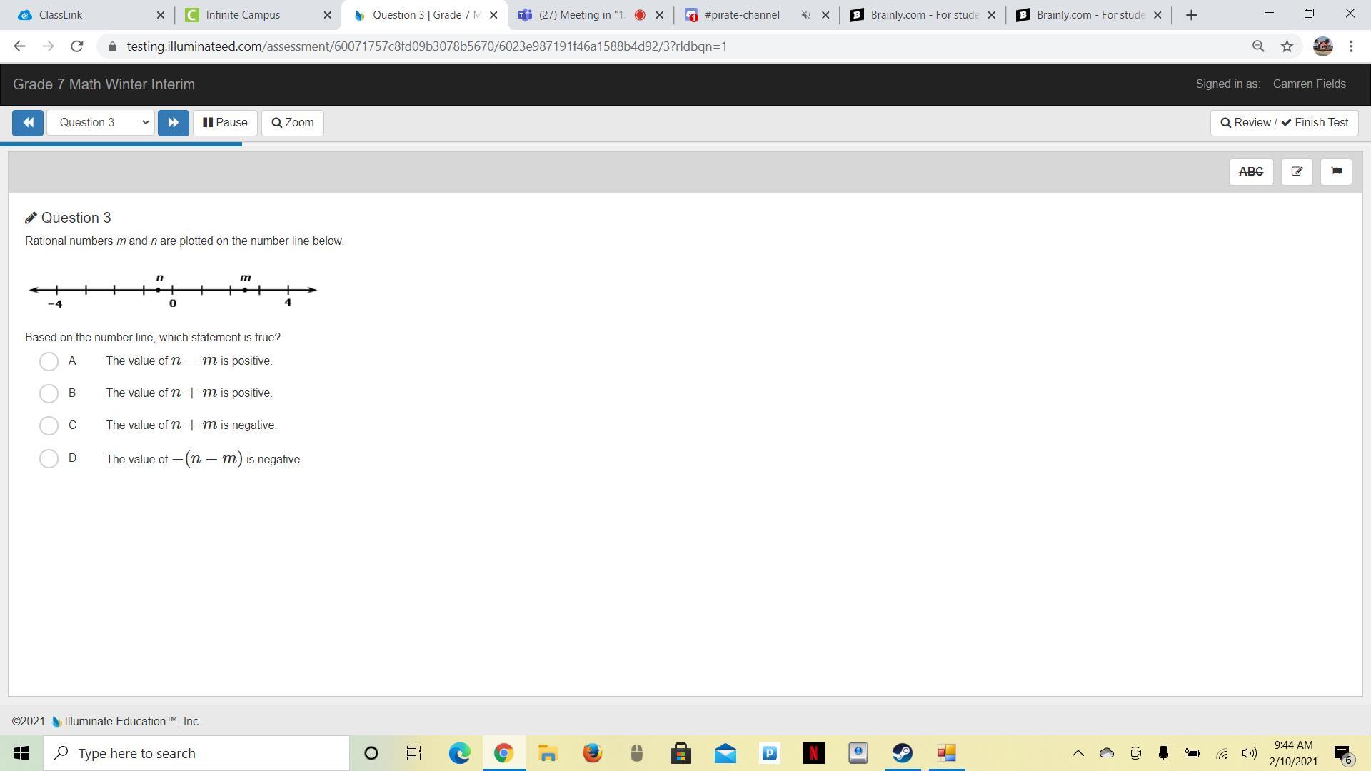This screenshot has width=1371, height=771.
Task: Click Review / Finish Test button
Action: click(1284, 123)
